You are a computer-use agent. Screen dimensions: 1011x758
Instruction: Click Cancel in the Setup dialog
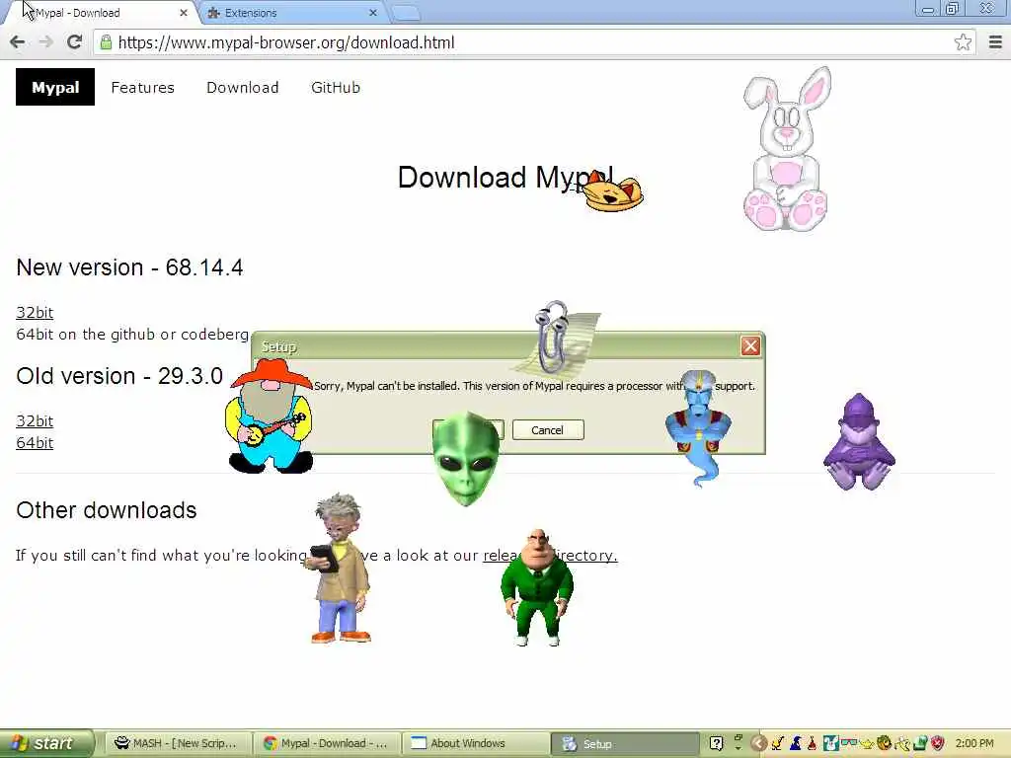(x=547, y=430)
